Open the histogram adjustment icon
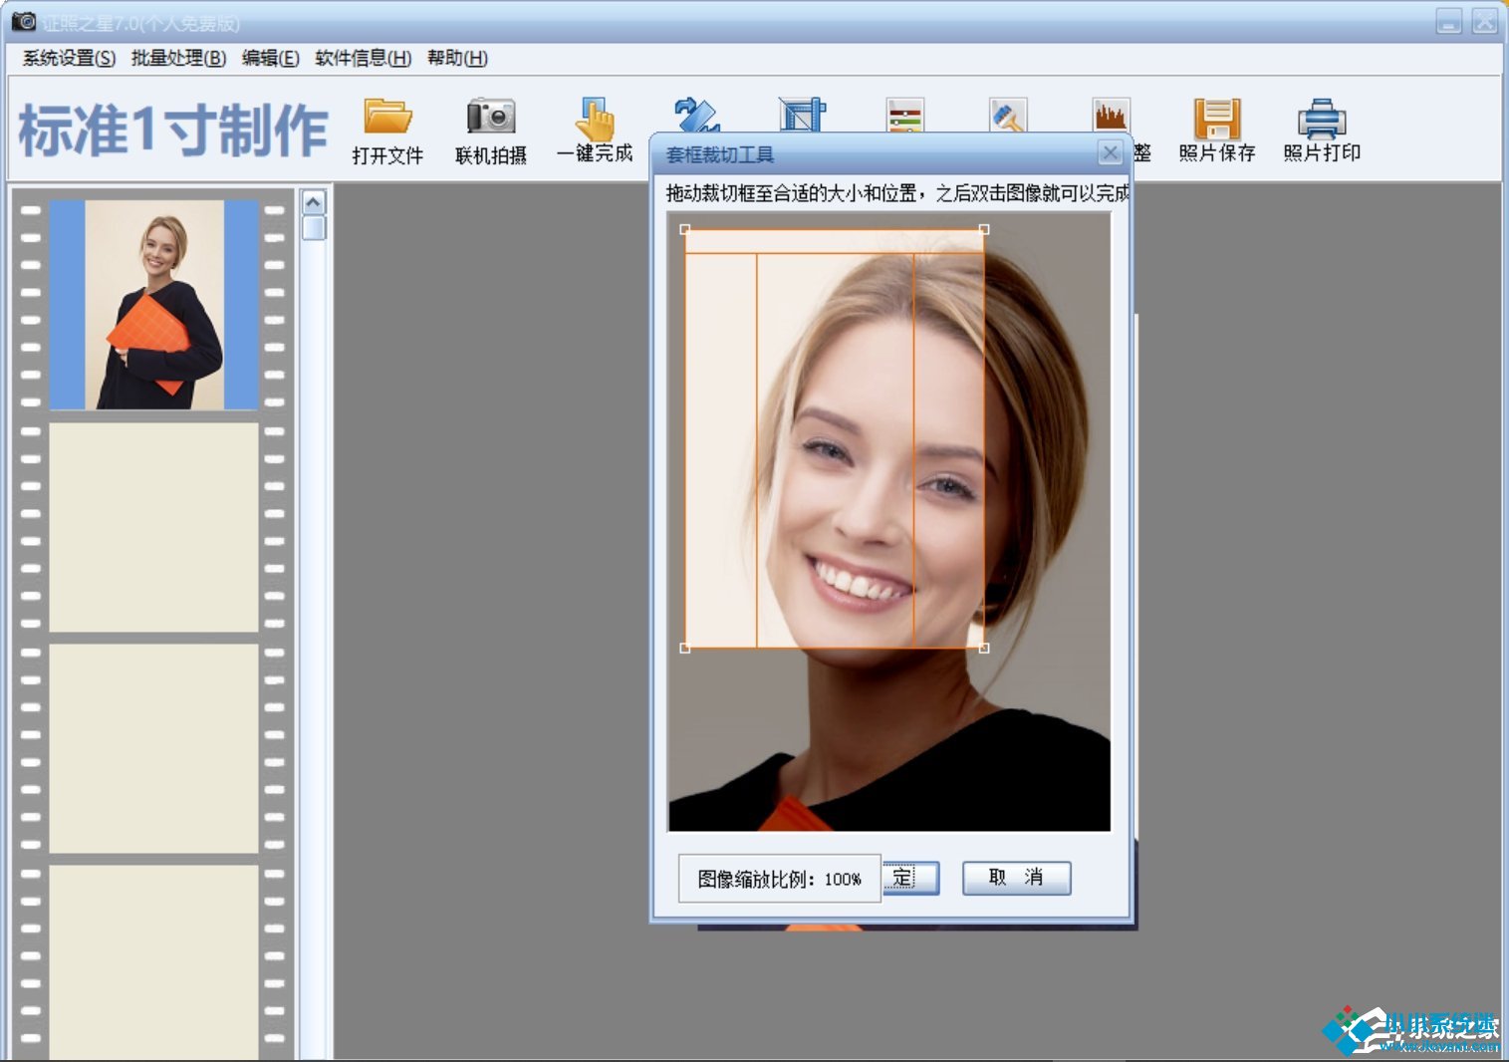The image size is (1509, 1062). point(1111,115)
